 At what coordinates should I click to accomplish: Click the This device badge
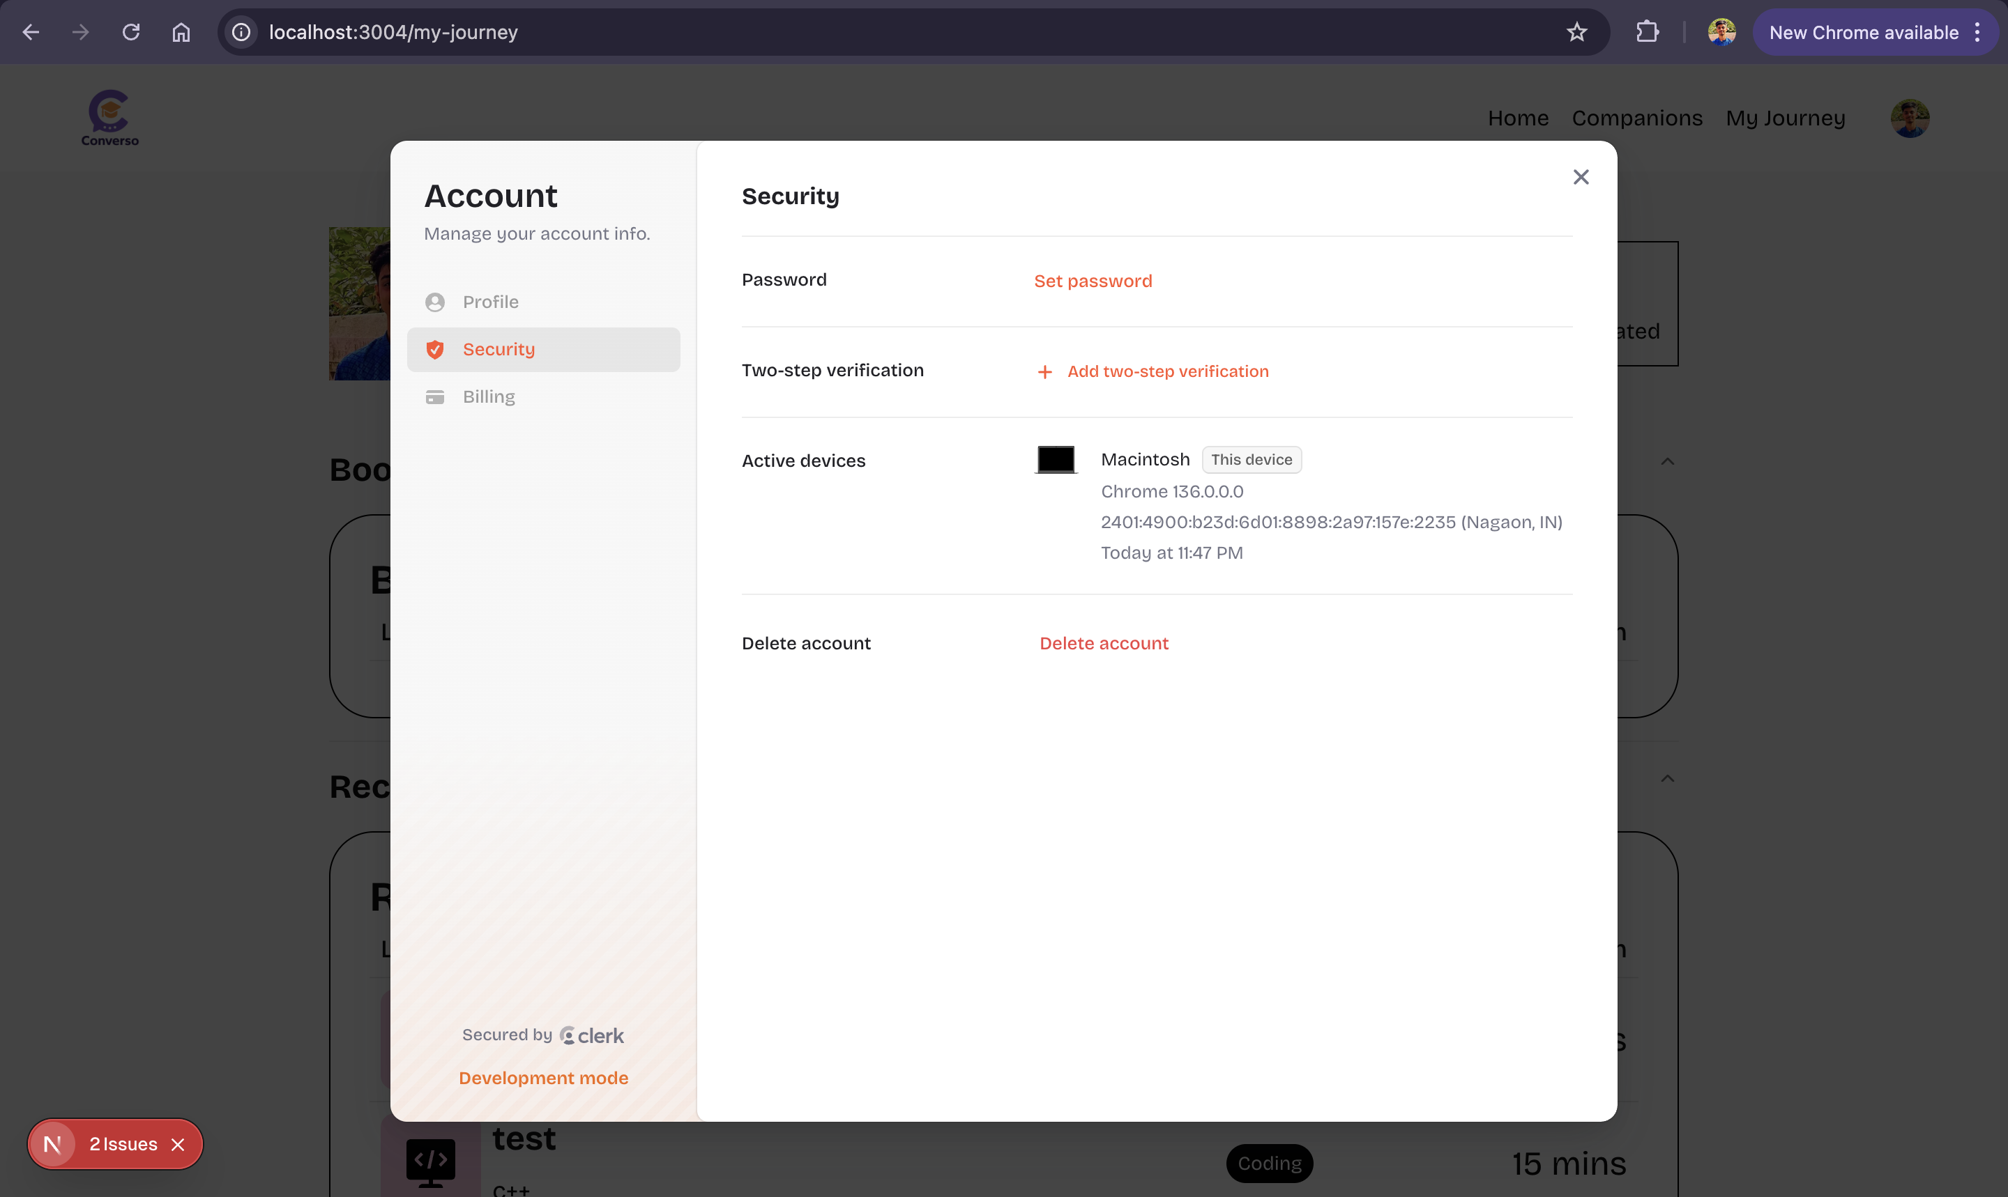[x=1251, y=460]
